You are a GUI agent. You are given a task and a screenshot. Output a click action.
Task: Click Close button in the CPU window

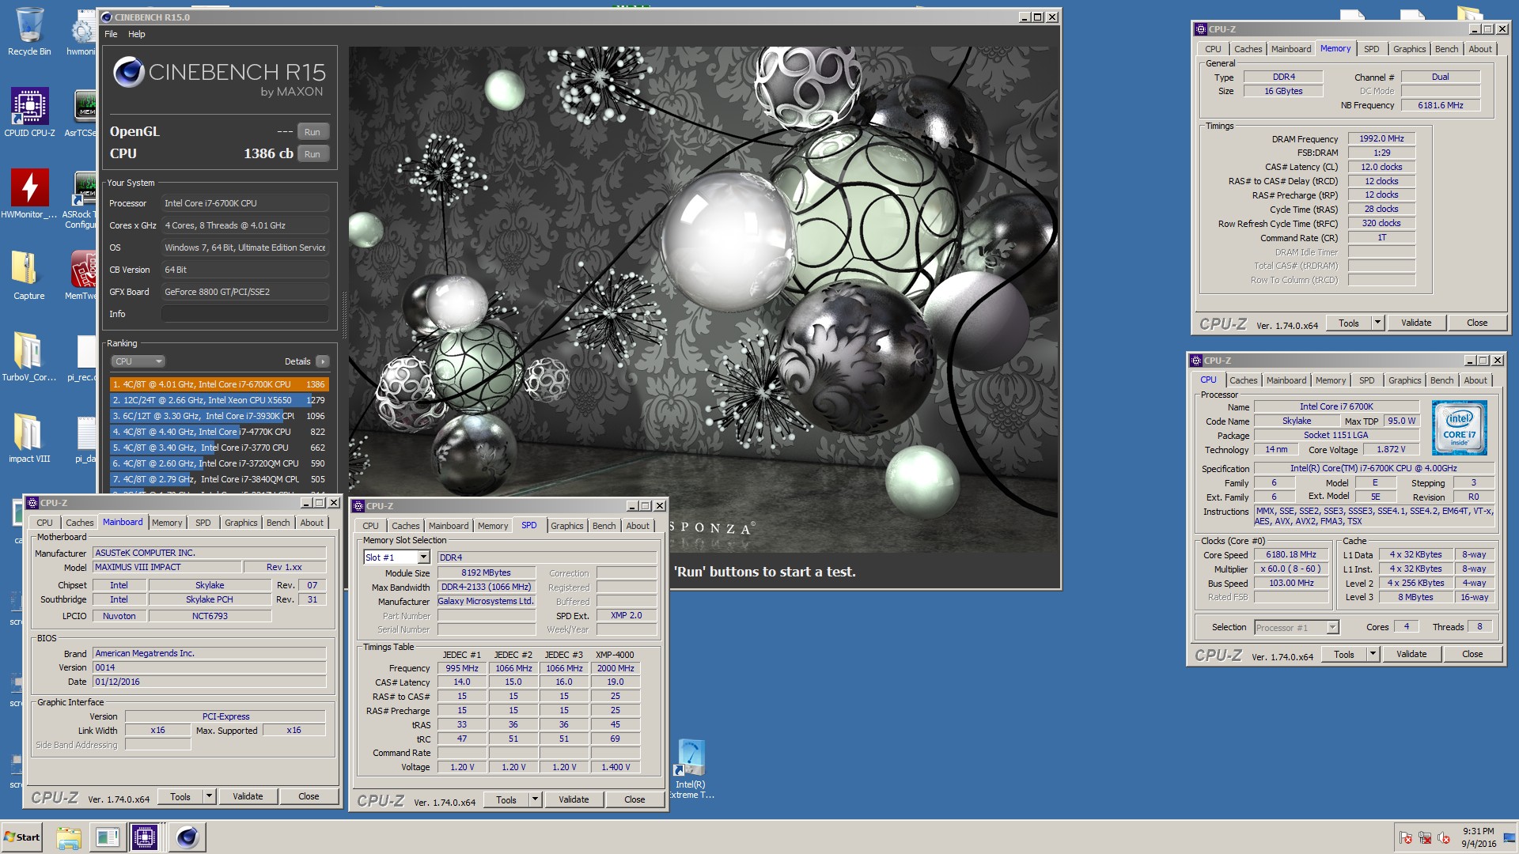pyautogui.click(x=1472, y=654)
